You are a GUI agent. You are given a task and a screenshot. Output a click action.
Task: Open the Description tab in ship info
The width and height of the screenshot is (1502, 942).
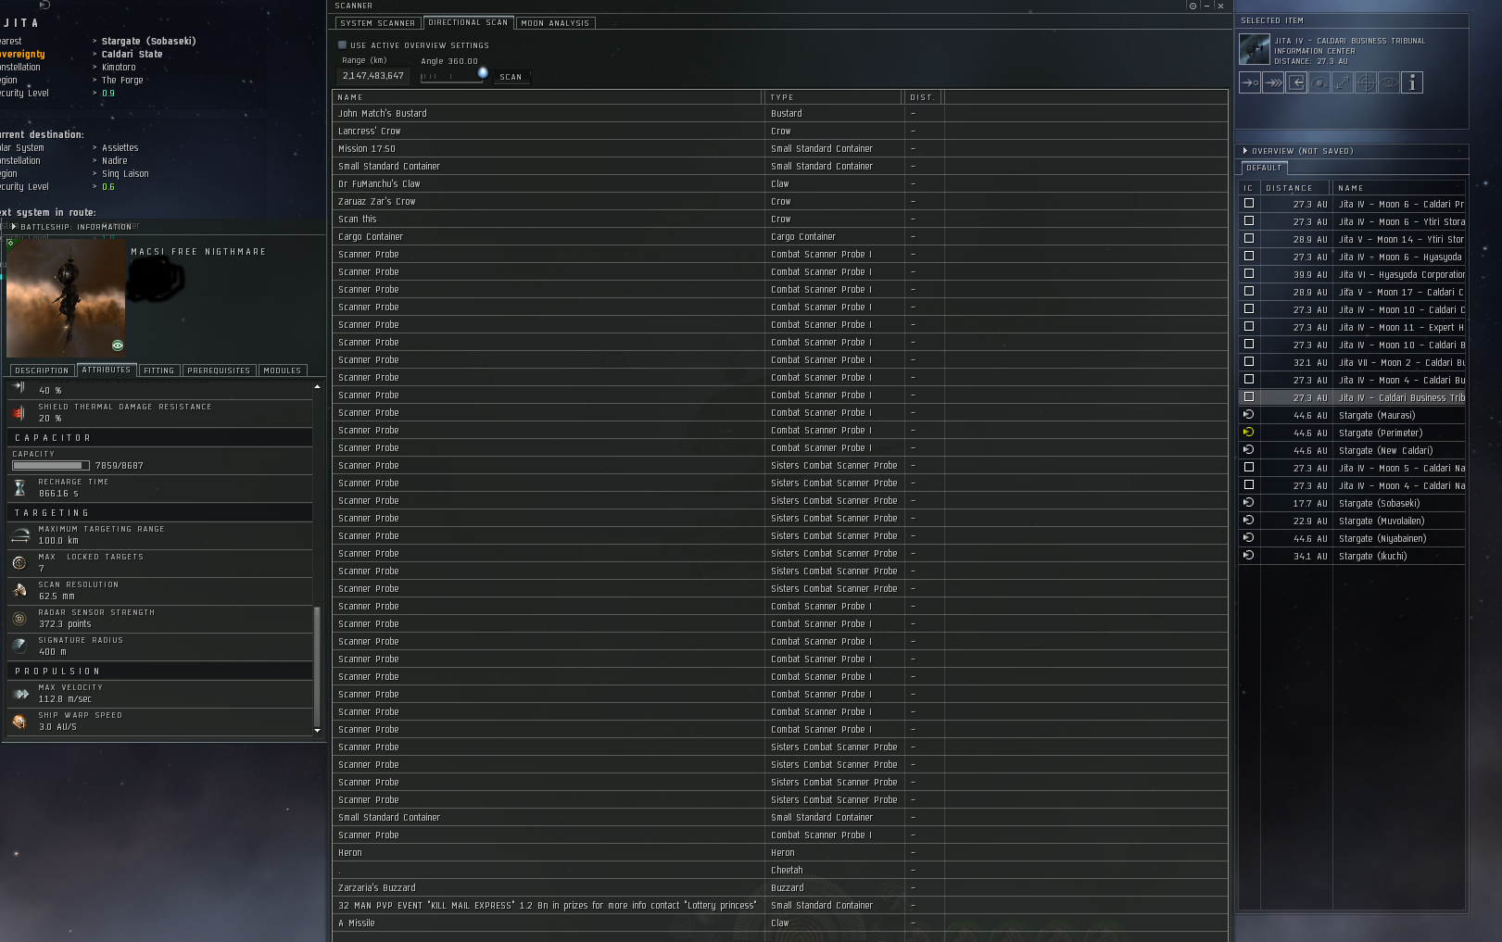[42, 371]
